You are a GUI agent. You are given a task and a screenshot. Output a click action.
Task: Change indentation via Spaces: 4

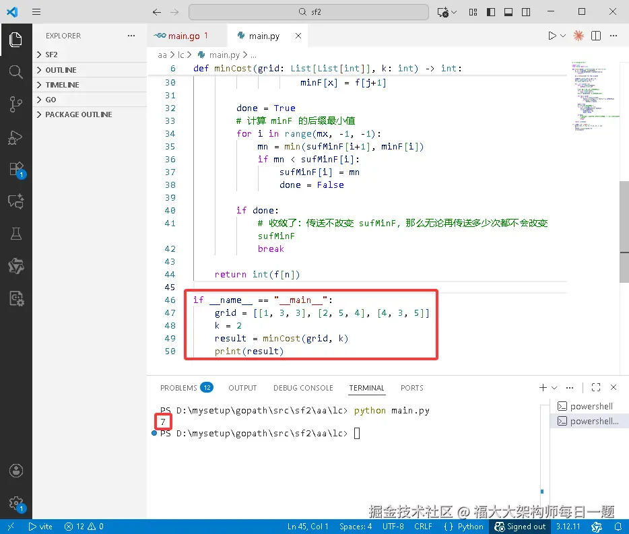tap(356, 527)
